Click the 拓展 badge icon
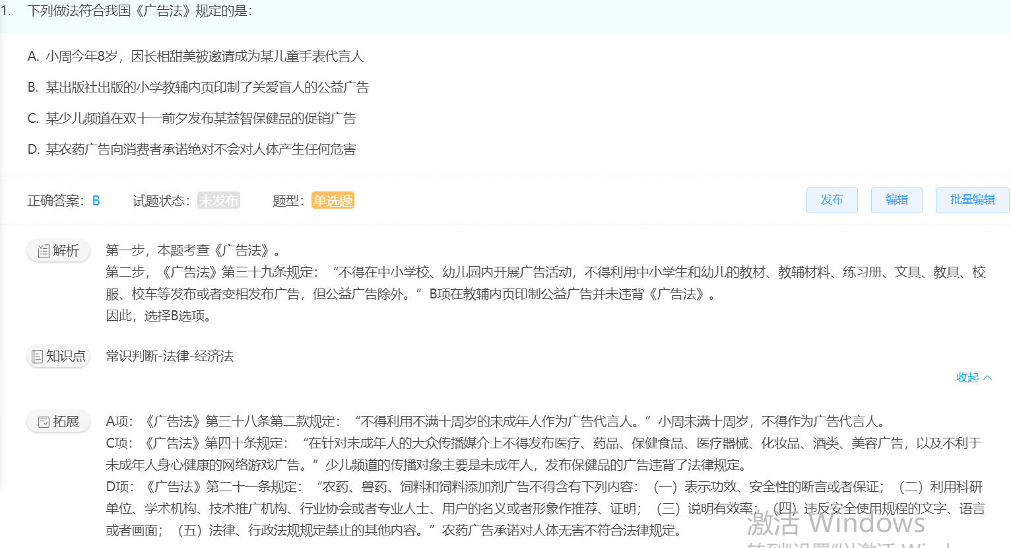The width and height of the screenshot is (1011, 548). point(44,422)
